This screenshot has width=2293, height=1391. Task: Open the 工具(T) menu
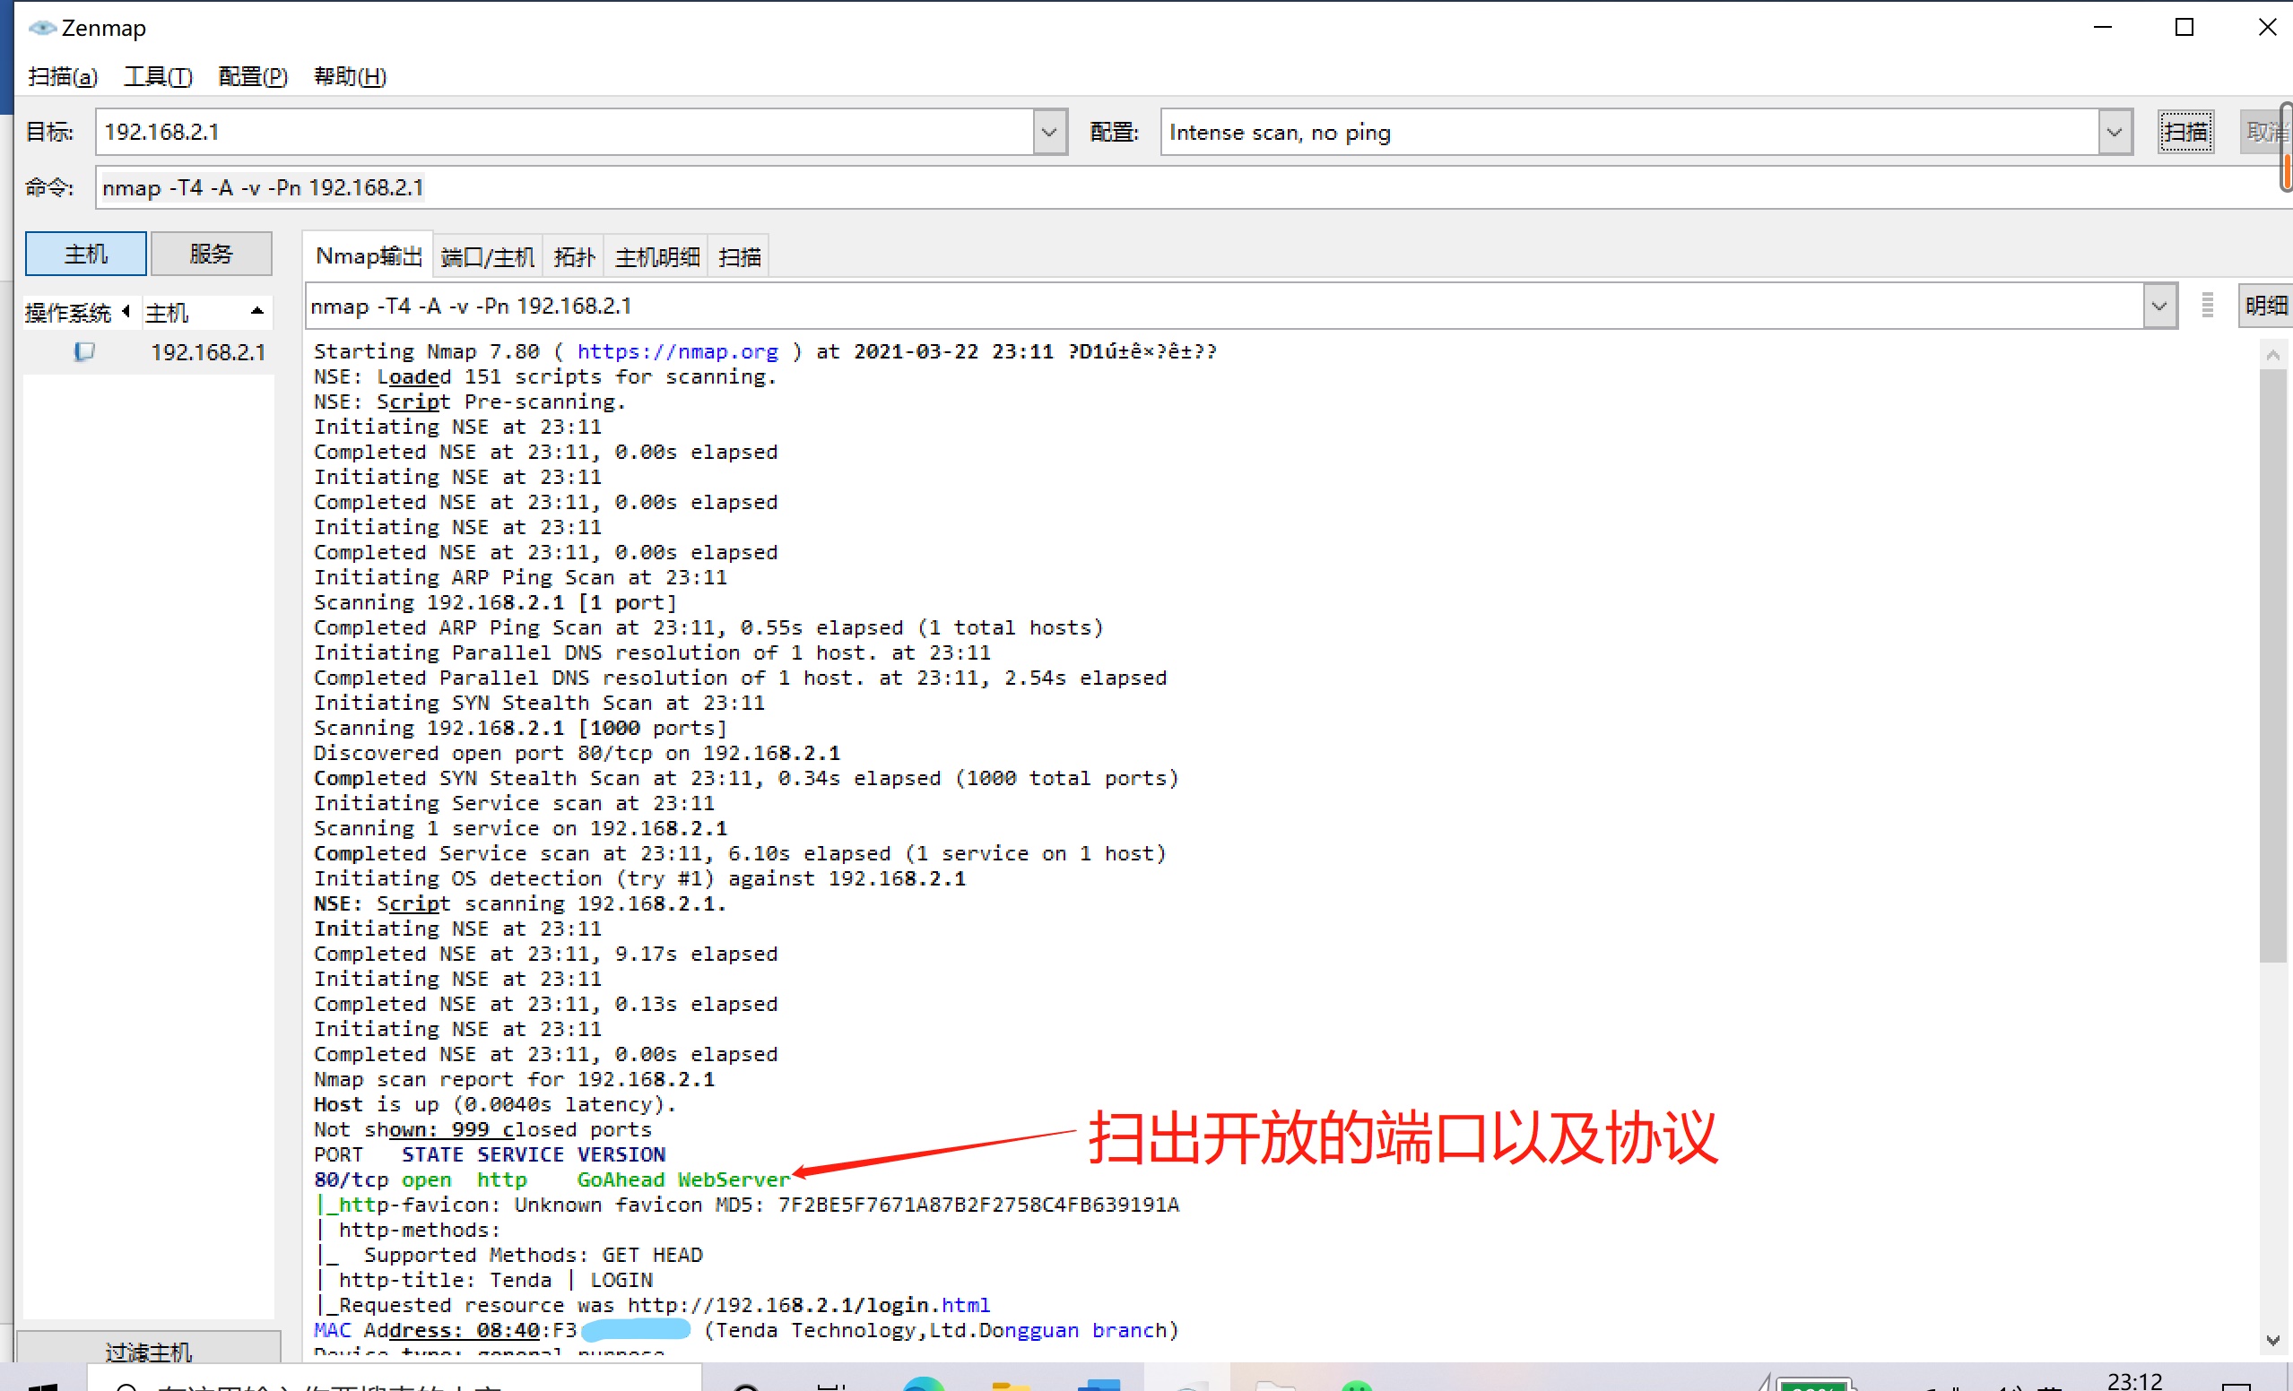coord(158,76)
